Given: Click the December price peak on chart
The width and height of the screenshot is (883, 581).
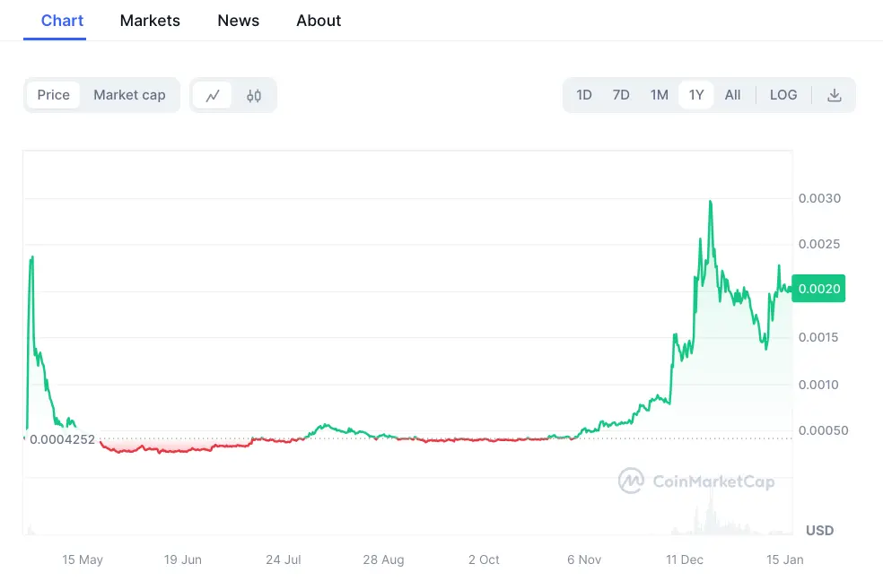Looking at the screenshot, I should (711, 202).
